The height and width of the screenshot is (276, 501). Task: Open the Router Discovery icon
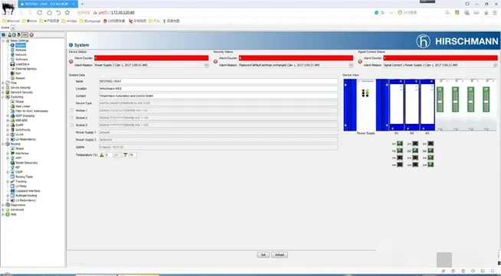(12, 163)
